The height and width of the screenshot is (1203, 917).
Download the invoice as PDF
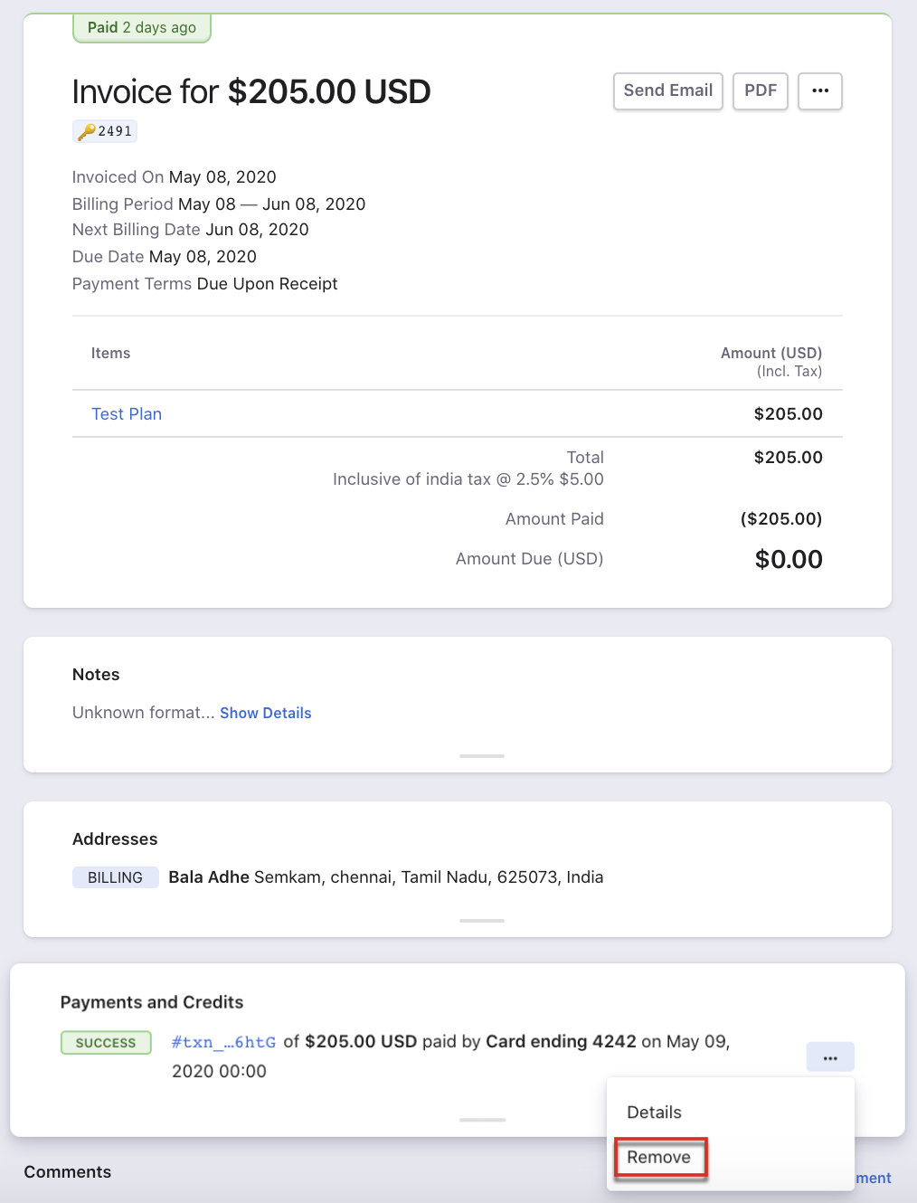coord(761,91)
